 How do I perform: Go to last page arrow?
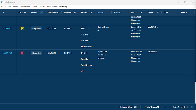pyautogui.click(x=192, y=107)
